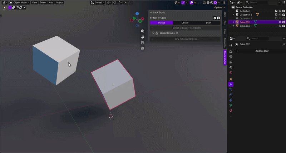Image resolution: width=286 pixels, height=153 pixels.
Task: Switch to solid viewport shading
Action: 208,2
